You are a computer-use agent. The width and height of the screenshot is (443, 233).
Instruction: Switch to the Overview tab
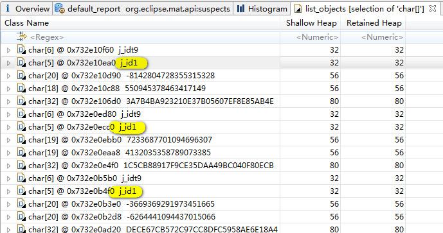coord(26,9)
